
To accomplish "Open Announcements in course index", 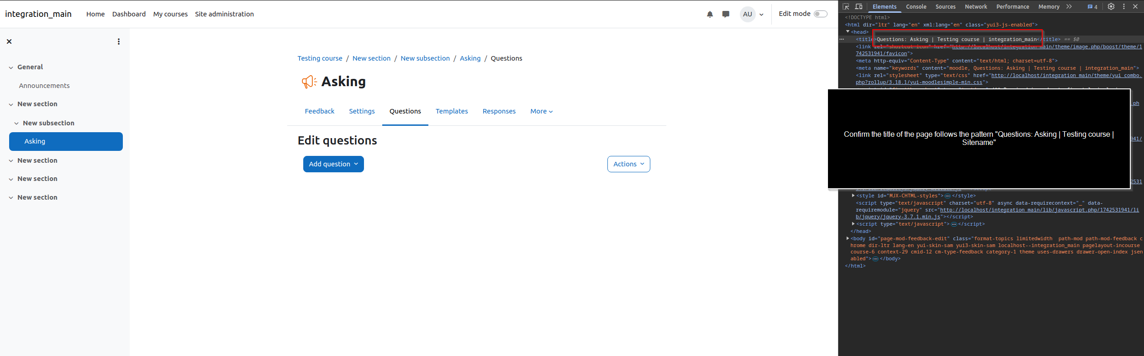I will pos(44,86).
